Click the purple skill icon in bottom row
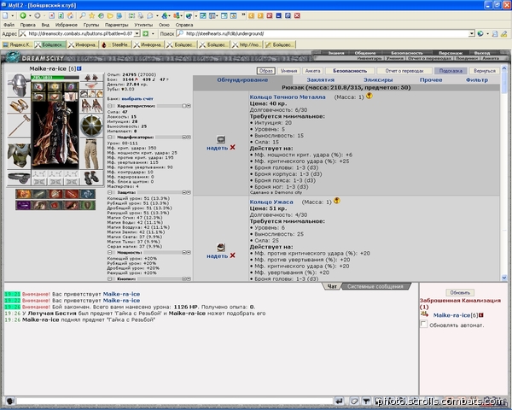This screenshot has height=410, width=512. coord(24,205)
